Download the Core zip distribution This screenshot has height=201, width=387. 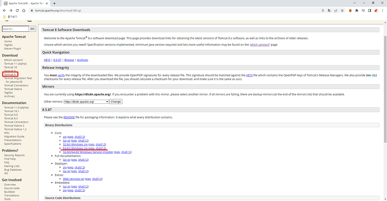(65, 137)
